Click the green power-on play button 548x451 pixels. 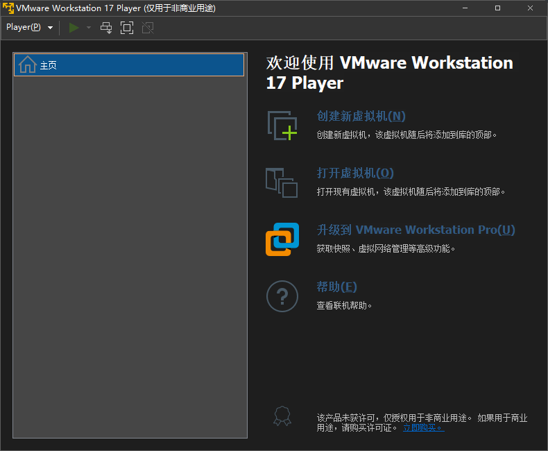click(x=74, y=27)
